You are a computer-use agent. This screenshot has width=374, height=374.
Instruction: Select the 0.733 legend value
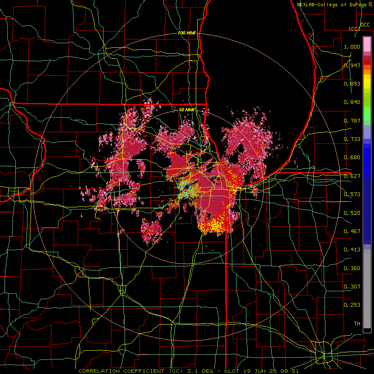[352, 139]
